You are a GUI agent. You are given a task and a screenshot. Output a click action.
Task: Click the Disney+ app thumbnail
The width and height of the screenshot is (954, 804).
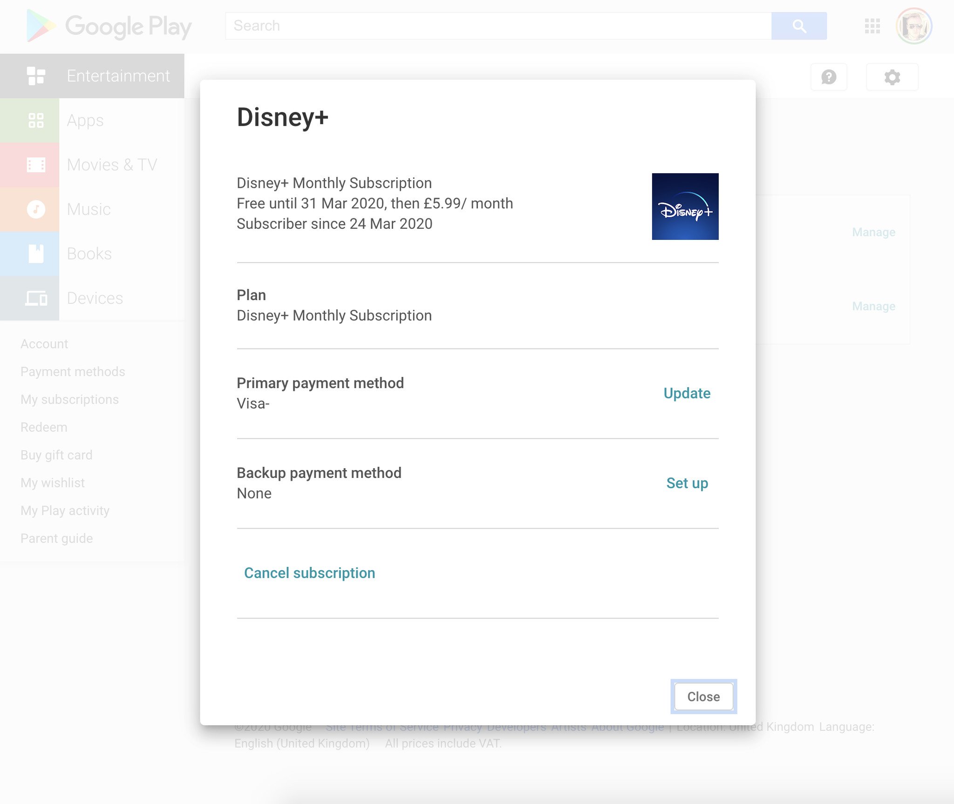point(685,206)
